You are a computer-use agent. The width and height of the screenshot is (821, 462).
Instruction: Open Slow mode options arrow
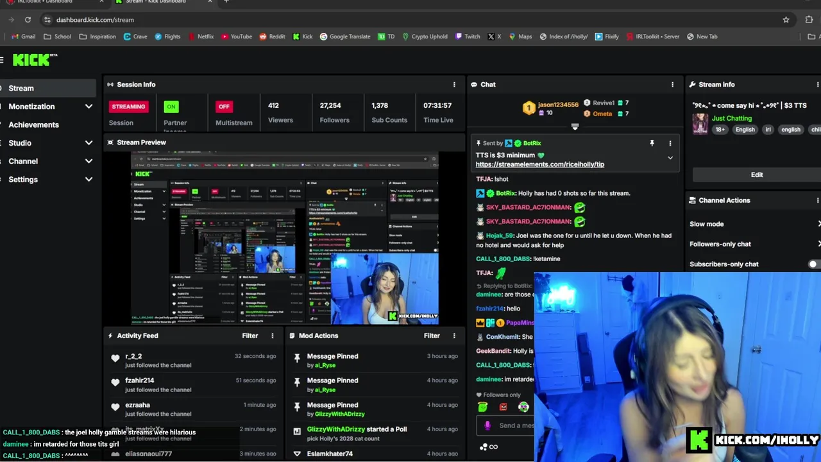click(818, 224)
